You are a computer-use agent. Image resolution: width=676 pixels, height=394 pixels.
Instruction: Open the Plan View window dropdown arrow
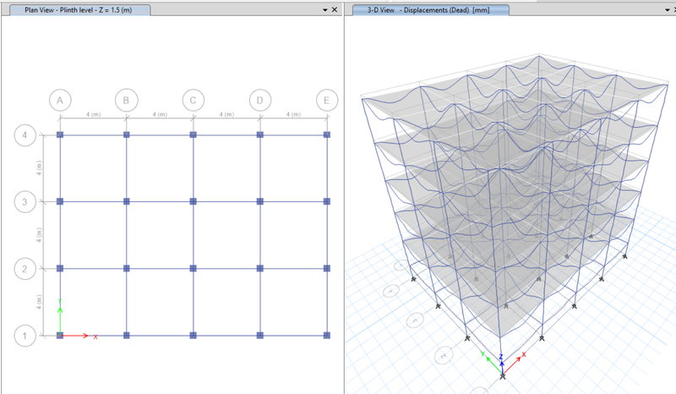point(325,10)
